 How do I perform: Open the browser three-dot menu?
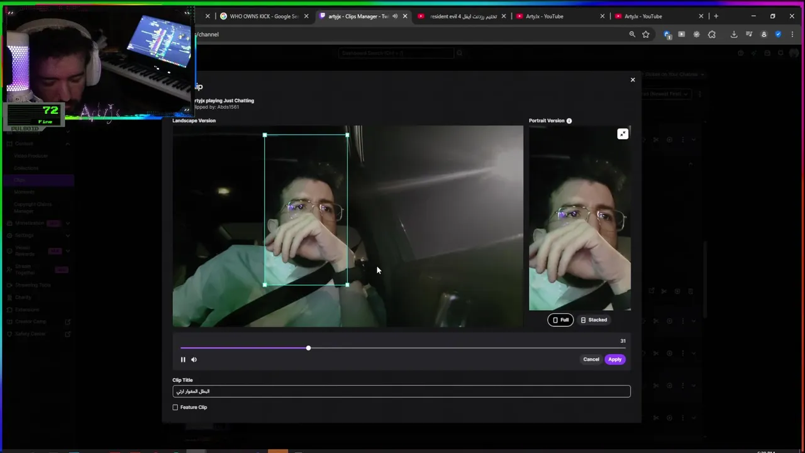(x=791, y=35)
